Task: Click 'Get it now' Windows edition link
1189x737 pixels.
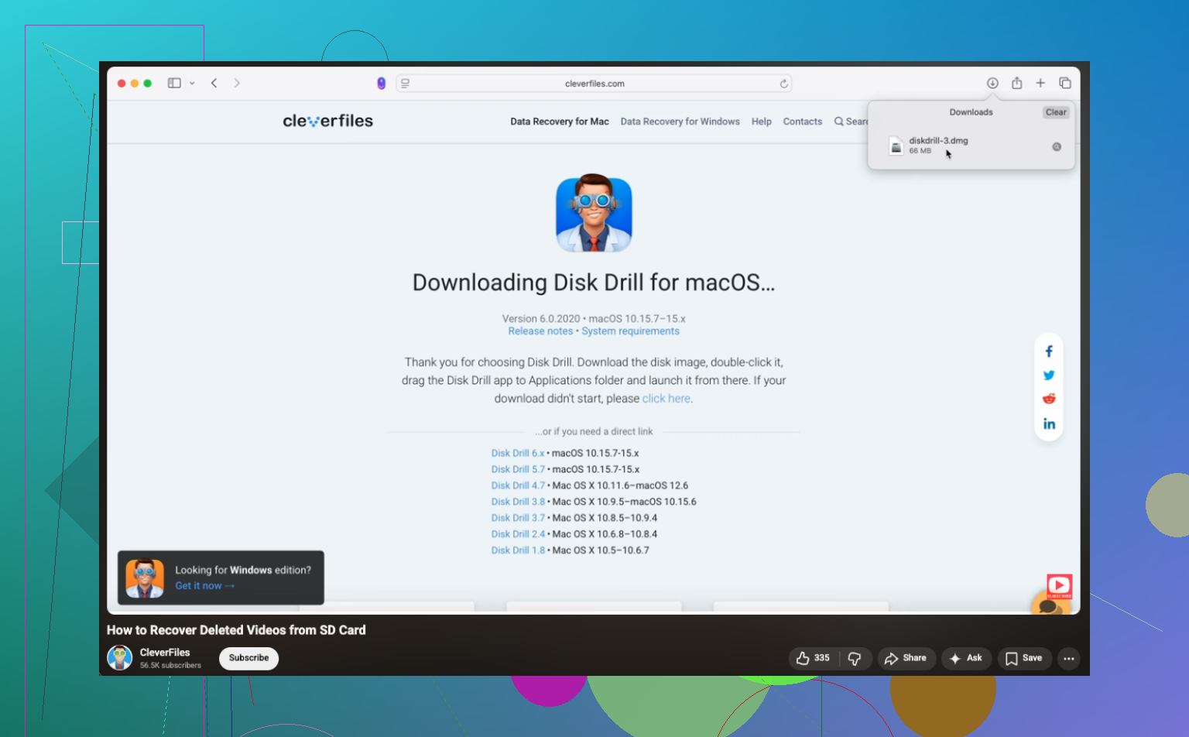Action: pos(204,586)
